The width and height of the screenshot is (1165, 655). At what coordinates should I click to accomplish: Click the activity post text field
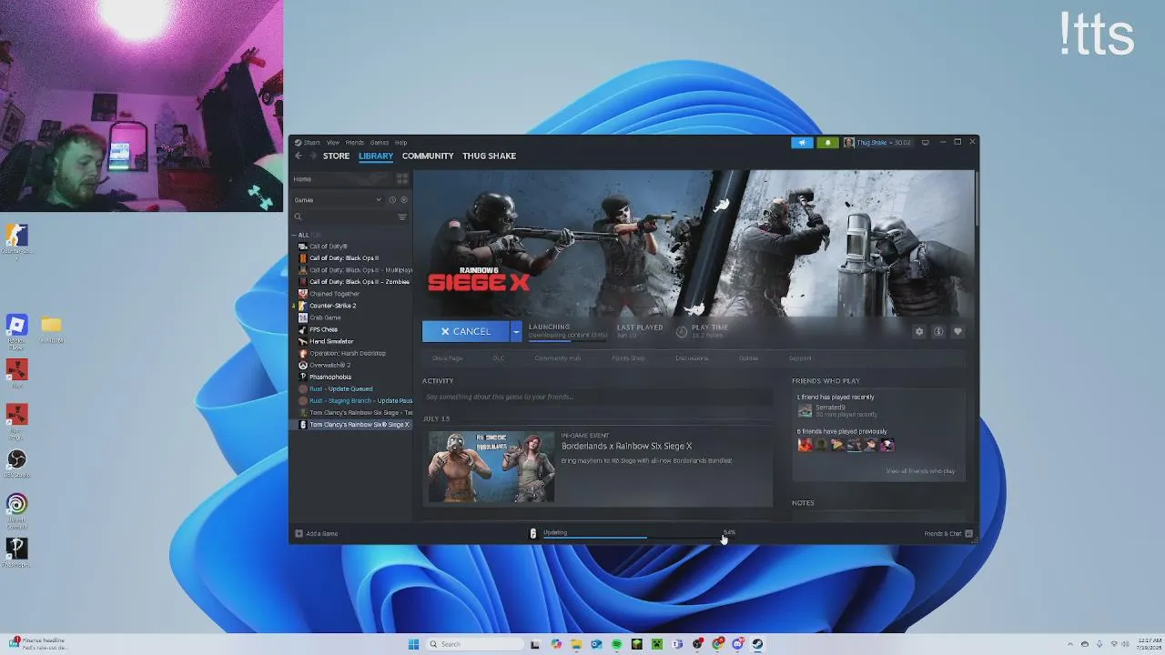pos(597,398)
